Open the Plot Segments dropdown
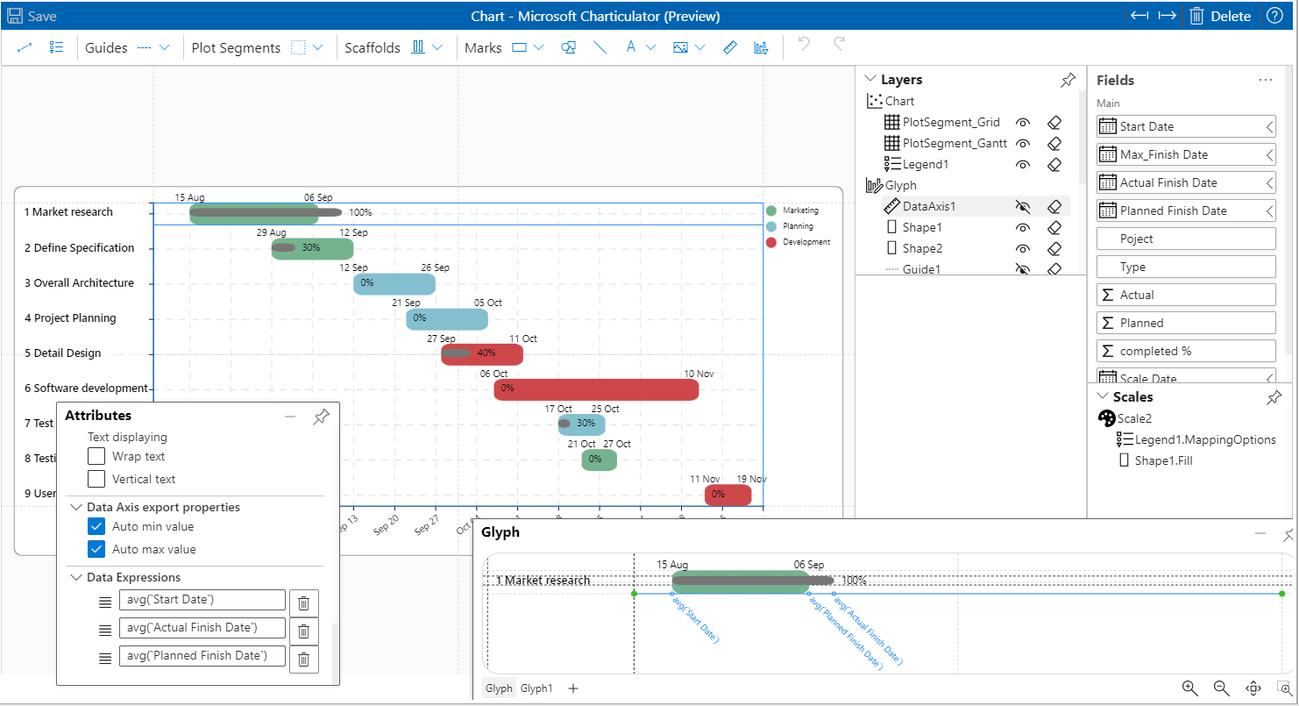 (317, 48)
